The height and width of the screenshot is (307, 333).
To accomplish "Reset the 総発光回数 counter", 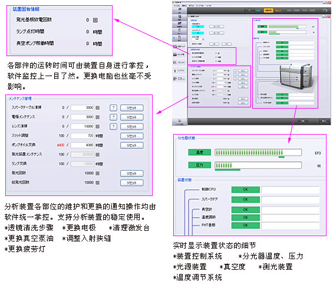I will tap(131, 182).
